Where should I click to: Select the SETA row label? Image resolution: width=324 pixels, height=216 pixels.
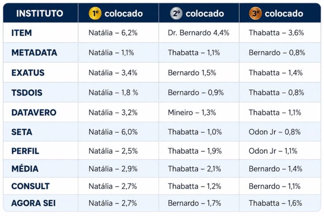point(22,132)
